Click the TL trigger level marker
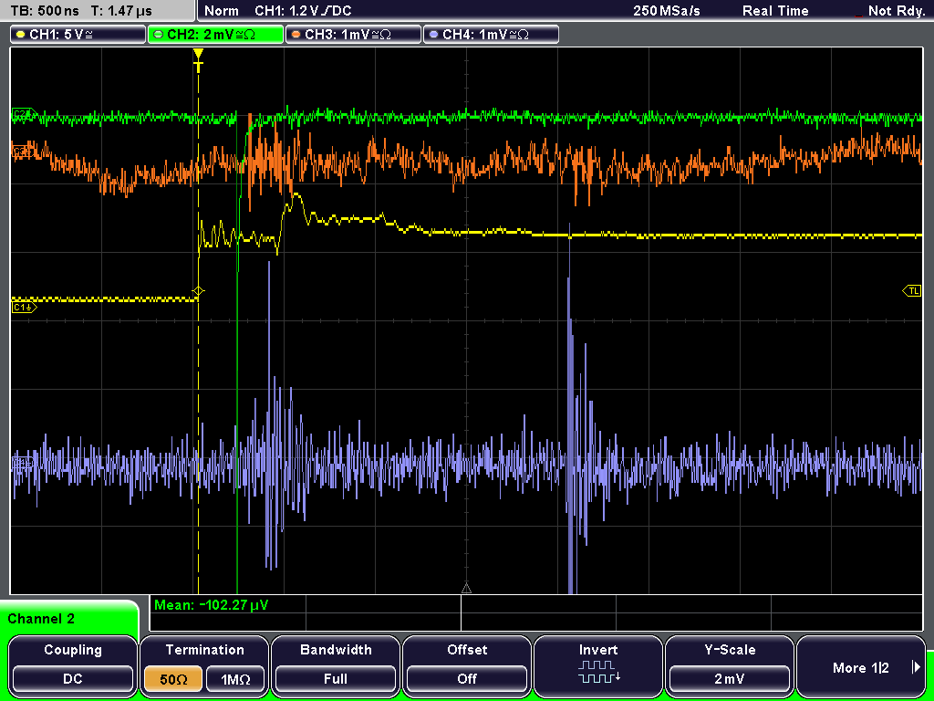 912,291
